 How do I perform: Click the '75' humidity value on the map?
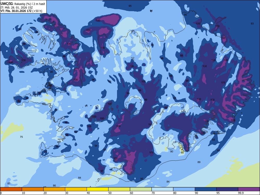(x=21, y=137)
